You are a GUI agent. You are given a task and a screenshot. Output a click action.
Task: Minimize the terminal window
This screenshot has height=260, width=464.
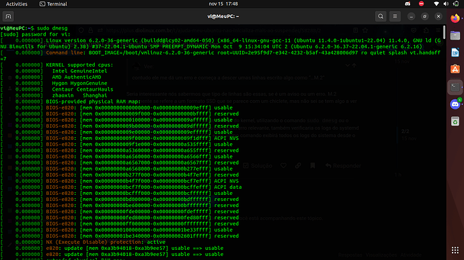(x=411, y=17)
